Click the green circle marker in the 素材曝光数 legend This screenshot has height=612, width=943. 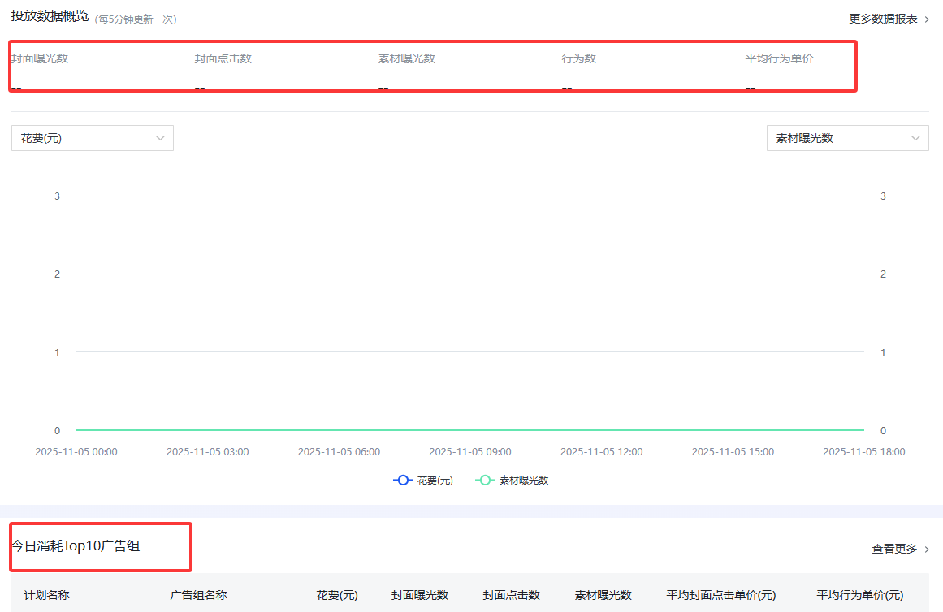coord(486,480)
